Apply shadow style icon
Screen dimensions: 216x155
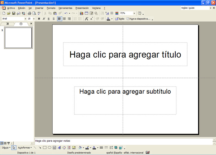[116, 148]
